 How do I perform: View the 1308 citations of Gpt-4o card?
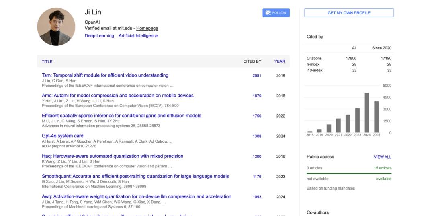tap(257, 136)
